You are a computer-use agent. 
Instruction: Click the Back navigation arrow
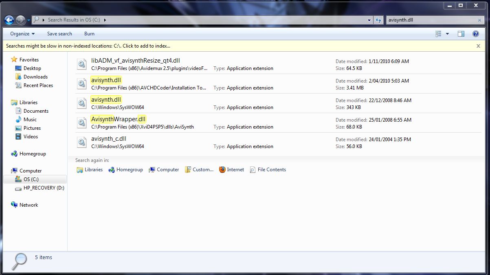pos(9,20)
